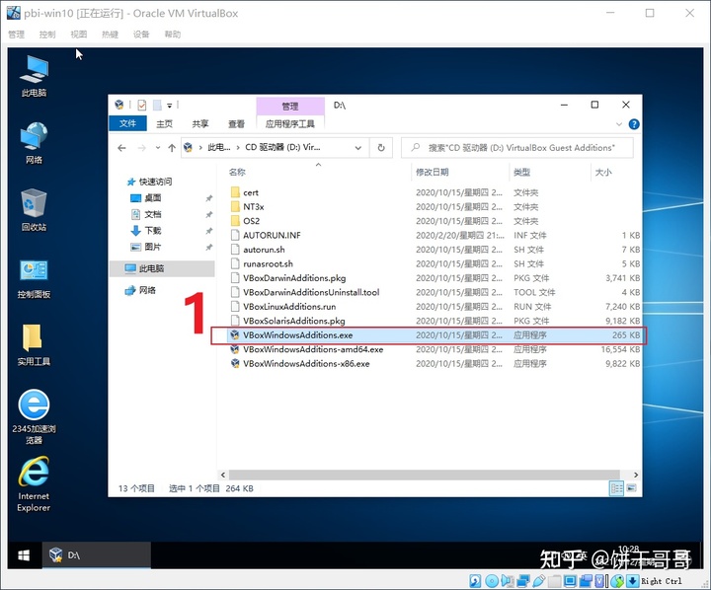Select the cert folder
The width and height of the screenshot is (711, 590).
(250, 192)
